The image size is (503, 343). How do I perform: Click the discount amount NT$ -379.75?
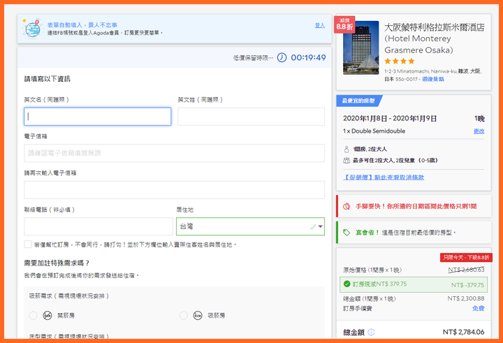467,285
